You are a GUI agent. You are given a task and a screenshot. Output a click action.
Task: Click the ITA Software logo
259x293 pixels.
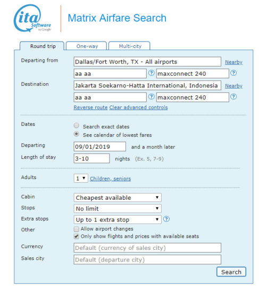point(32,18)
